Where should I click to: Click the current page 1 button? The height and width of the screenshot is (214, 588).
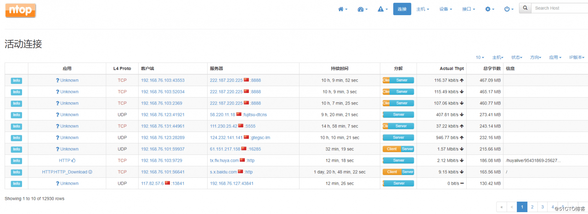(522, 207)
